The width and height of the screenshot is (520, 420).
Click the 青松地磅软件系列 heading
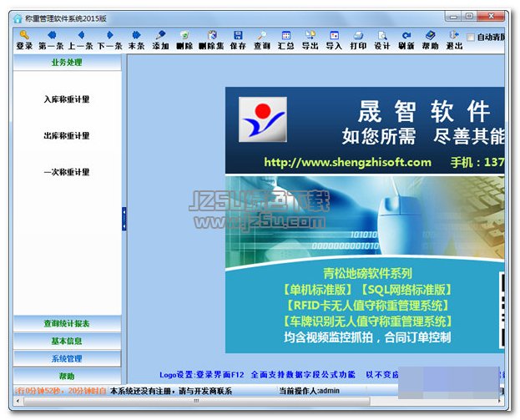pyautogui.click(x=367, y=273)
